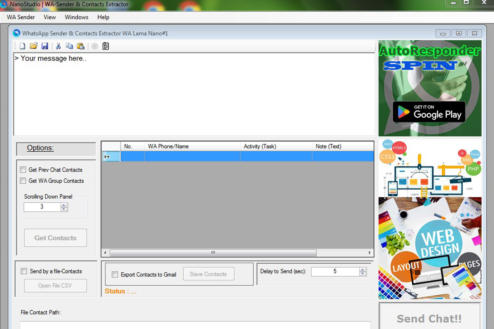Click the highlighted WA Phone/Name cell in grid
Screen dimensions: 494x329
click(x=193, y=156)
